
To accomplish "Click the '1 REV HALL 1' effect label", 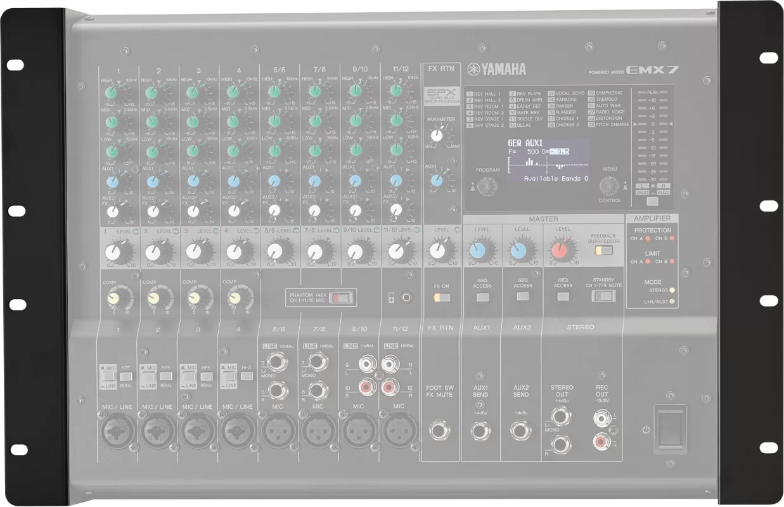I will (x=484, y=93).
